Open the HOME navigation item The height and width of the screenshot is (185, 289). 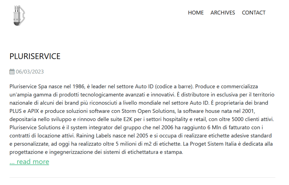click(x=196, y=13)
